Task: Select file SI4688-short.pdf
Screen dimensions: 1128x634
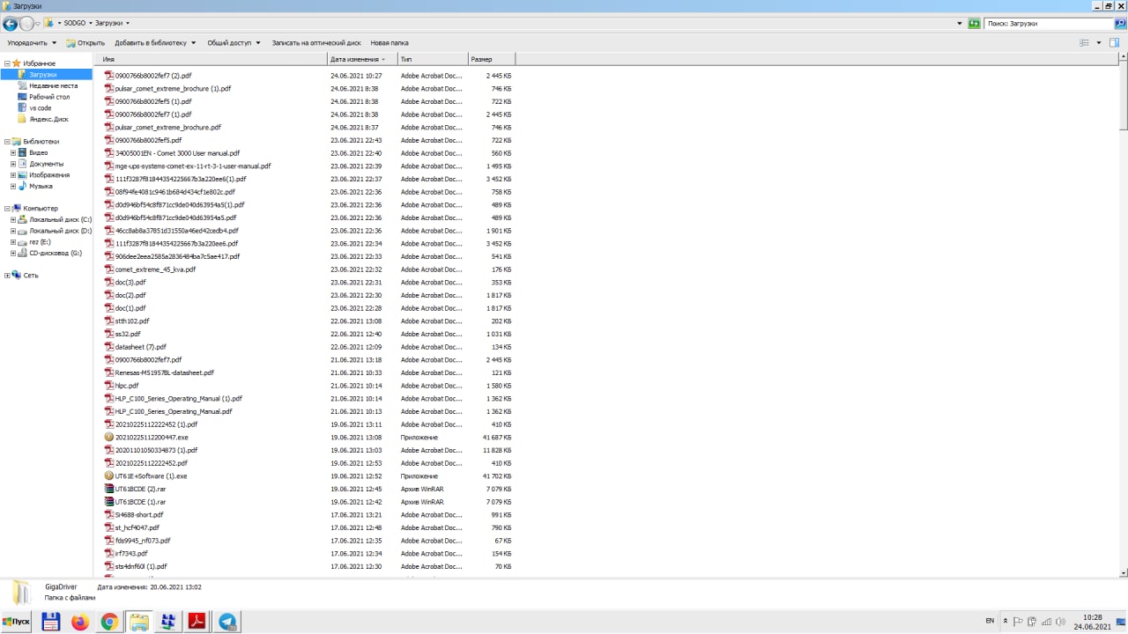Action: click(139, 514)
